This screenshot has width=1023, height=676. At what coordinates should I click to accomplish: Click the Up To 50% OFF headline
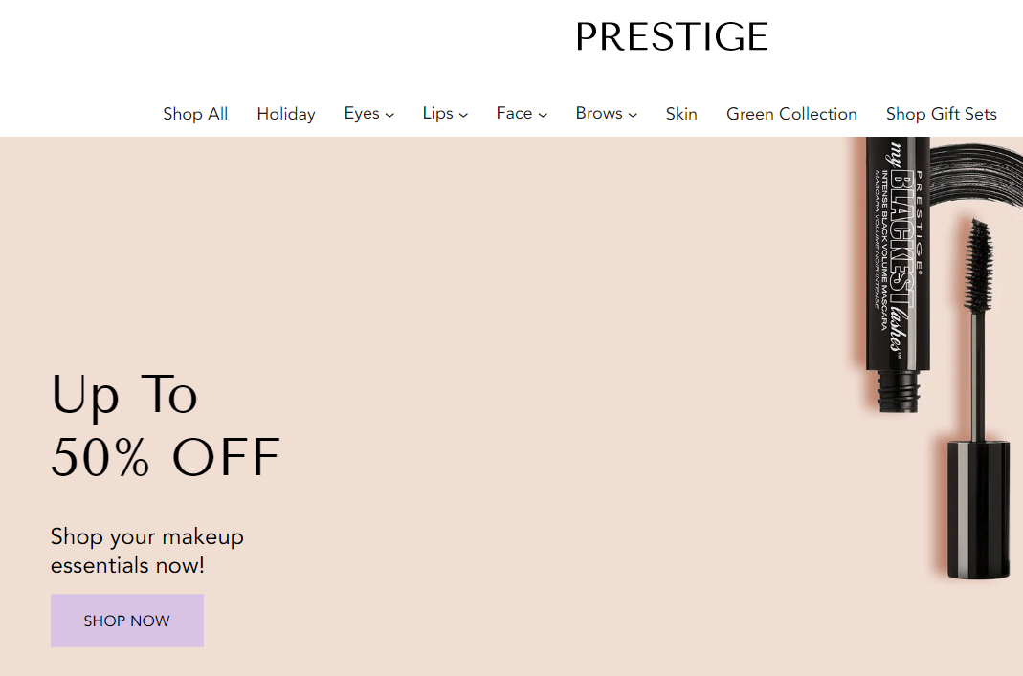(165, 425)
